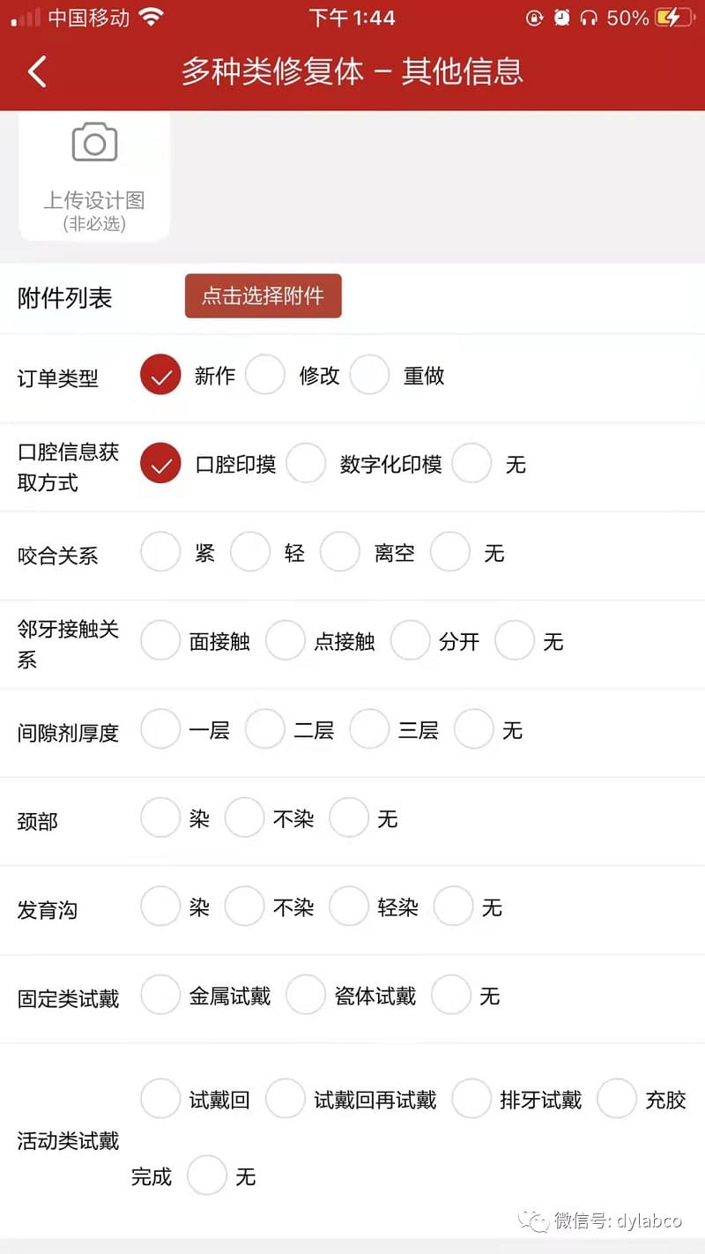Choose 点接触 for adjacent tooth contact
The width and height of the screenshot is (705, 1254).
tap(286, 641)
